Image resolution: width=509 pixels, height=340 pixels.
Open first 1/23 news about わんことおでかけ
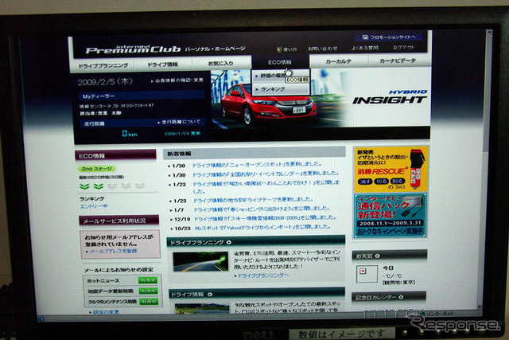pos(266,187)
